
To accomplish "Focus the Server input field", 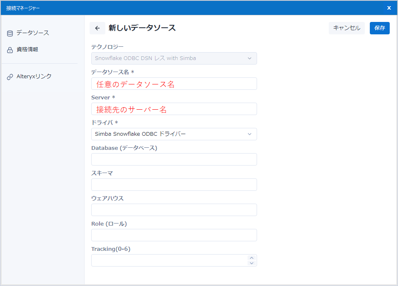I will click(174, 109).
